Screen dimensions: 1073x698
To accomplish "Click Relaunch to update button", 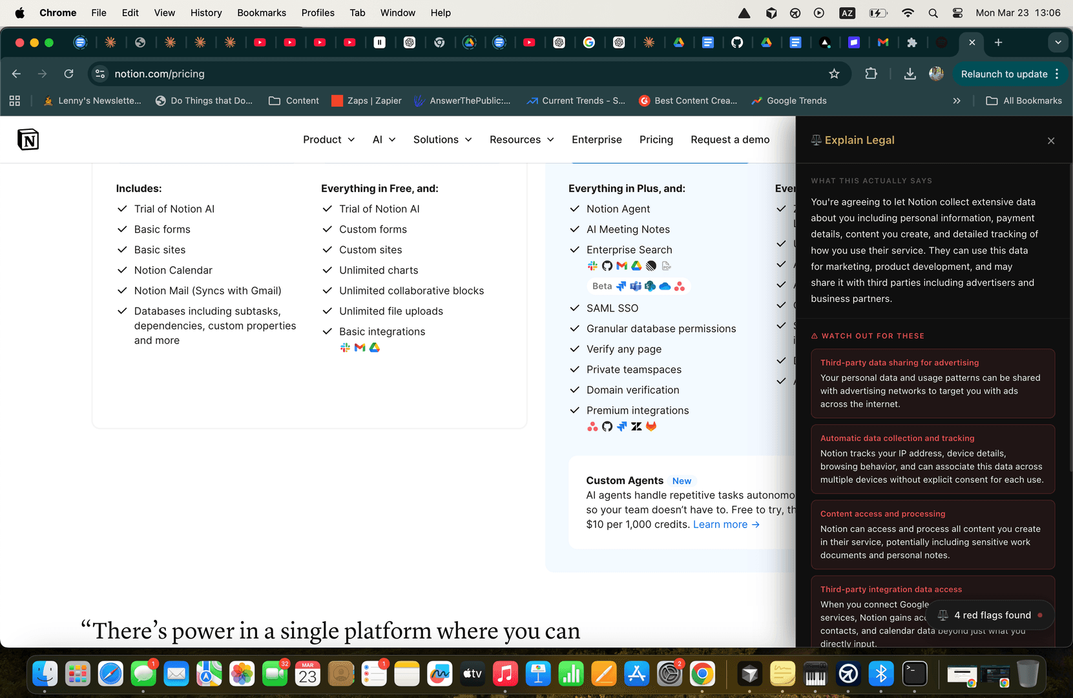I will pos(1004,74).
